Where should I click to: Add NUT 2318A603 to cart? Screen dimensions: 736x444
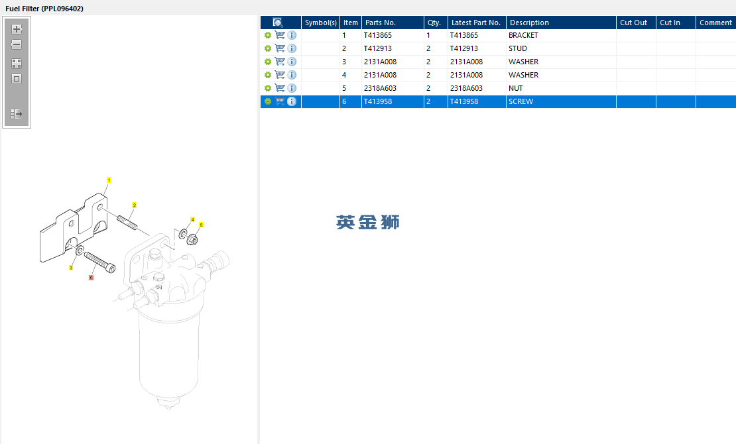tap(280, 87)
